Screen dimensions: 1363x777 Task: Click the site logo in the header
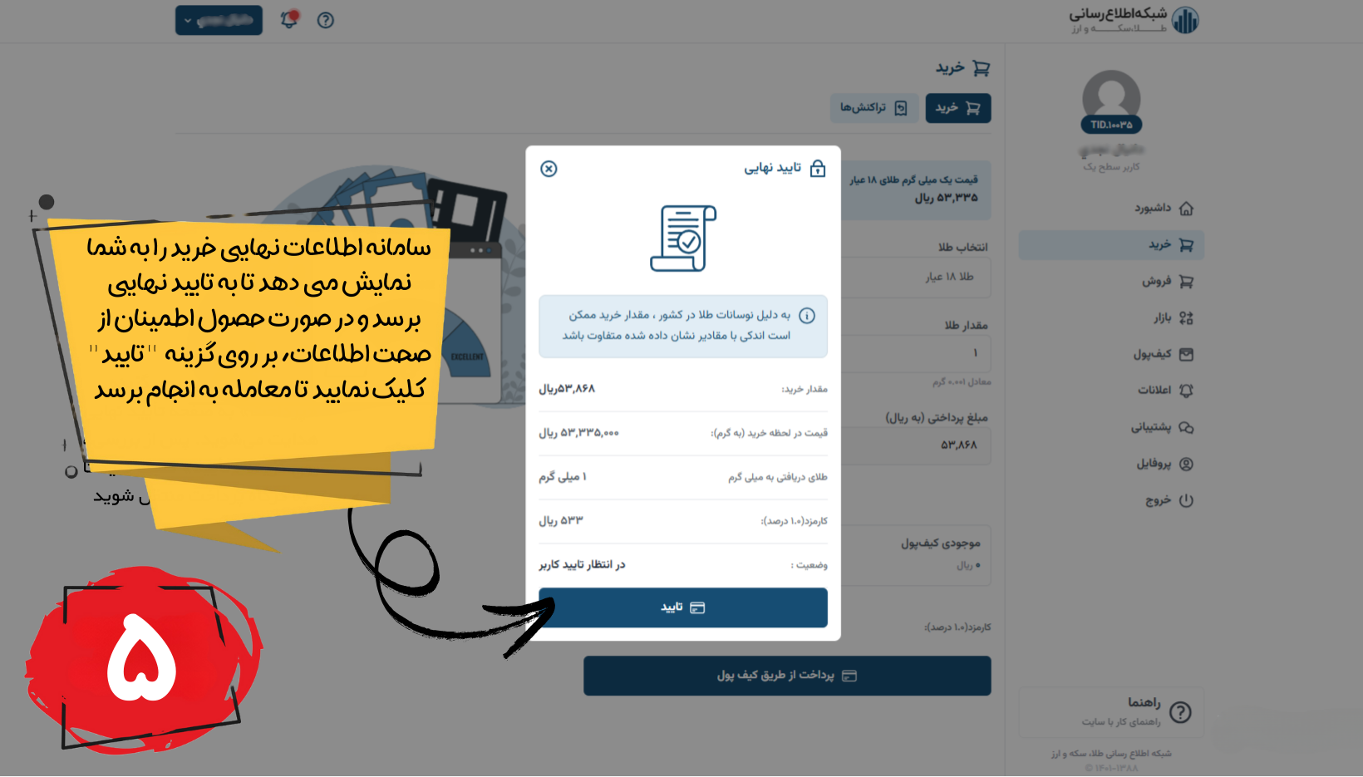click(x=1134, y=20)
